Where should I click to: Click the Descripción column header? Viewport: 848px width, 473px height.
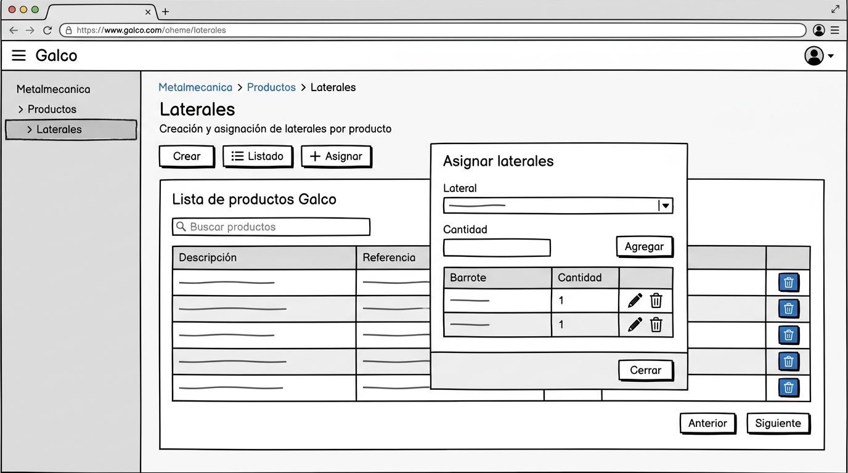pyautogui.click(x=264, y=258)
